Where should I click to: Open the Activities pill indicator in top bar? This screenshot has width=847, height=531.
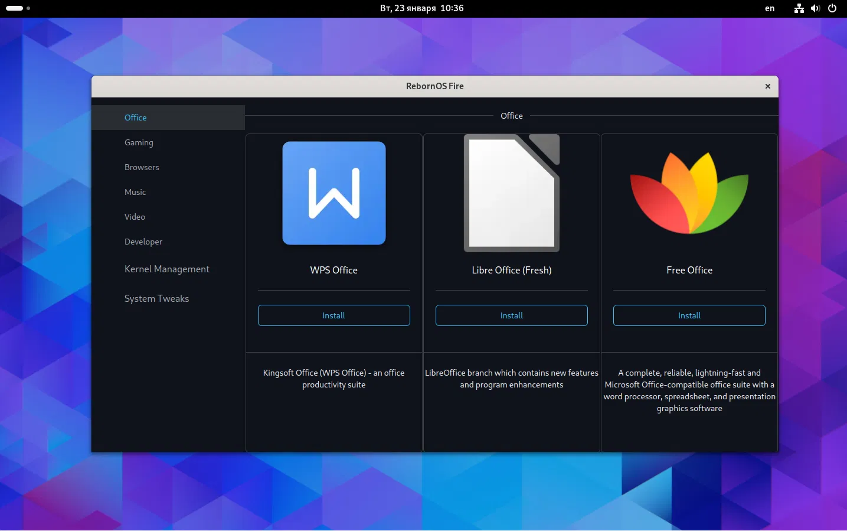15,8
